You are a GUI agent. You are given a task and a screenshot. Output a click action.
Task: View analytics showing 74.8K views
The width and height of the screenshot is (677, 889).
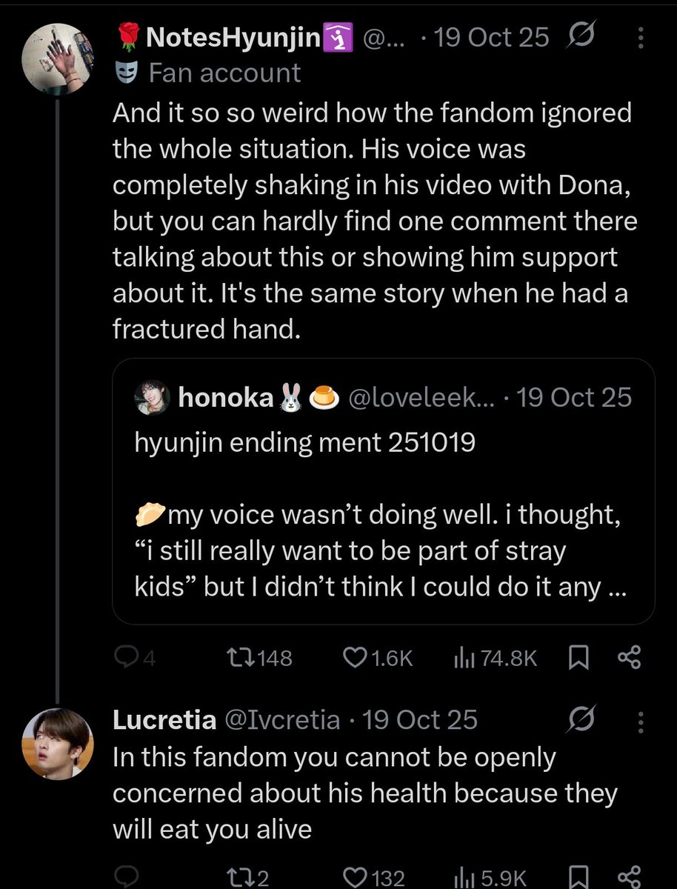pos(495,658)
